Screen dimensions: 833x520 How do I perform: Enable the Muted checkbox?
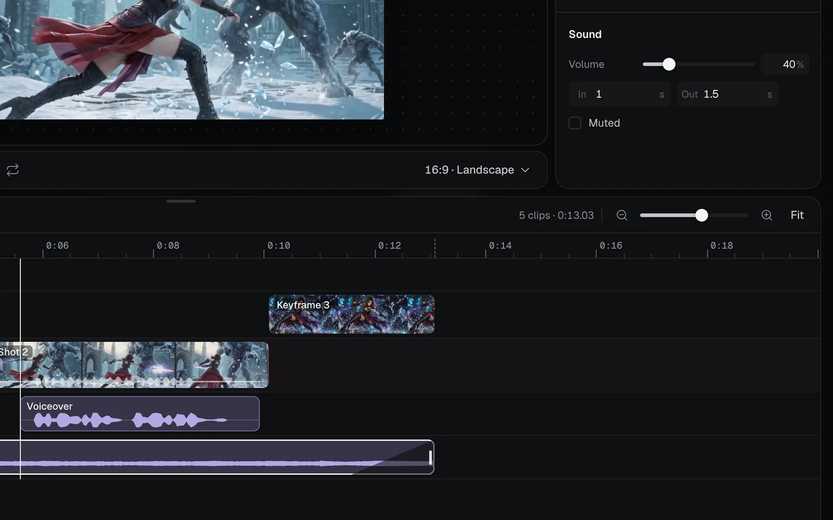pyautogui.click(x=575, y=123)
